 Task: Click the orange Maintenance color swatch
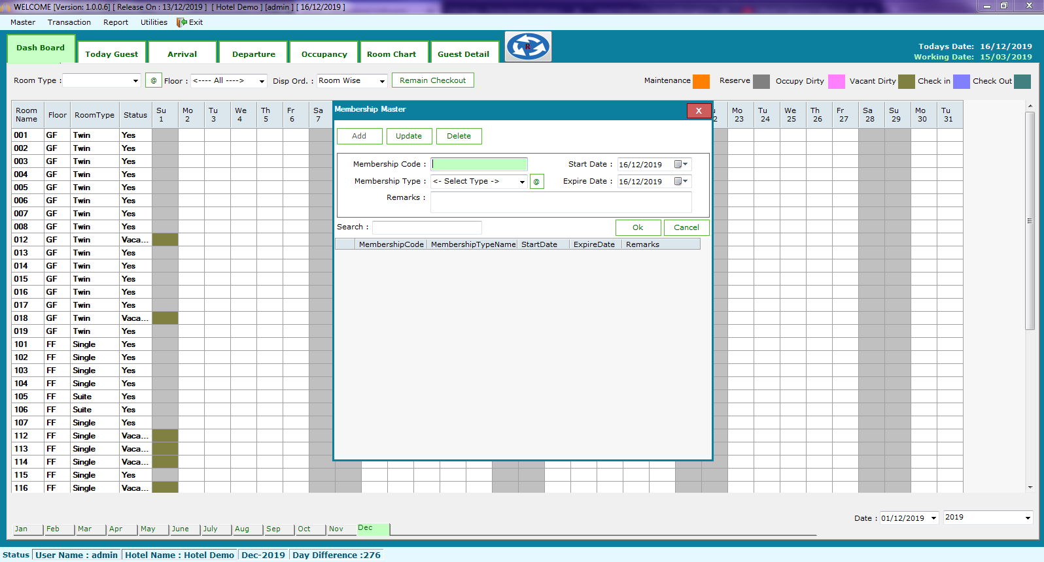[701, 81]
